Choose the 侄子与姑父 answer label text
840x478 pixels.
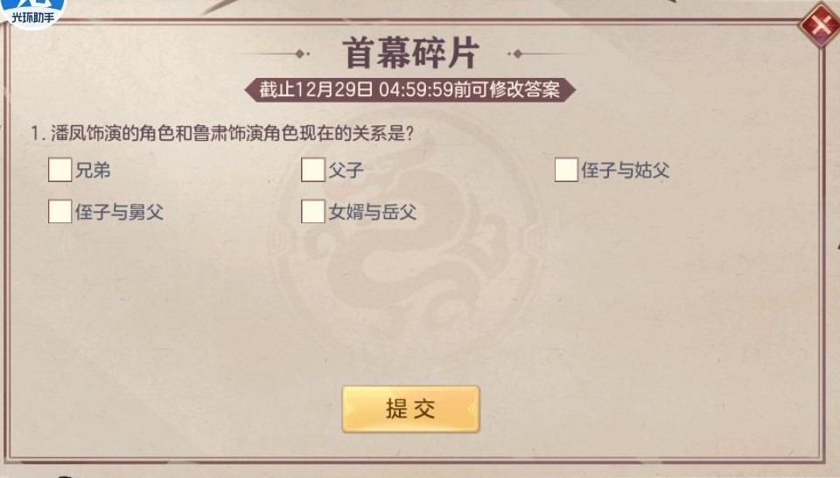[x=625, y=170]
